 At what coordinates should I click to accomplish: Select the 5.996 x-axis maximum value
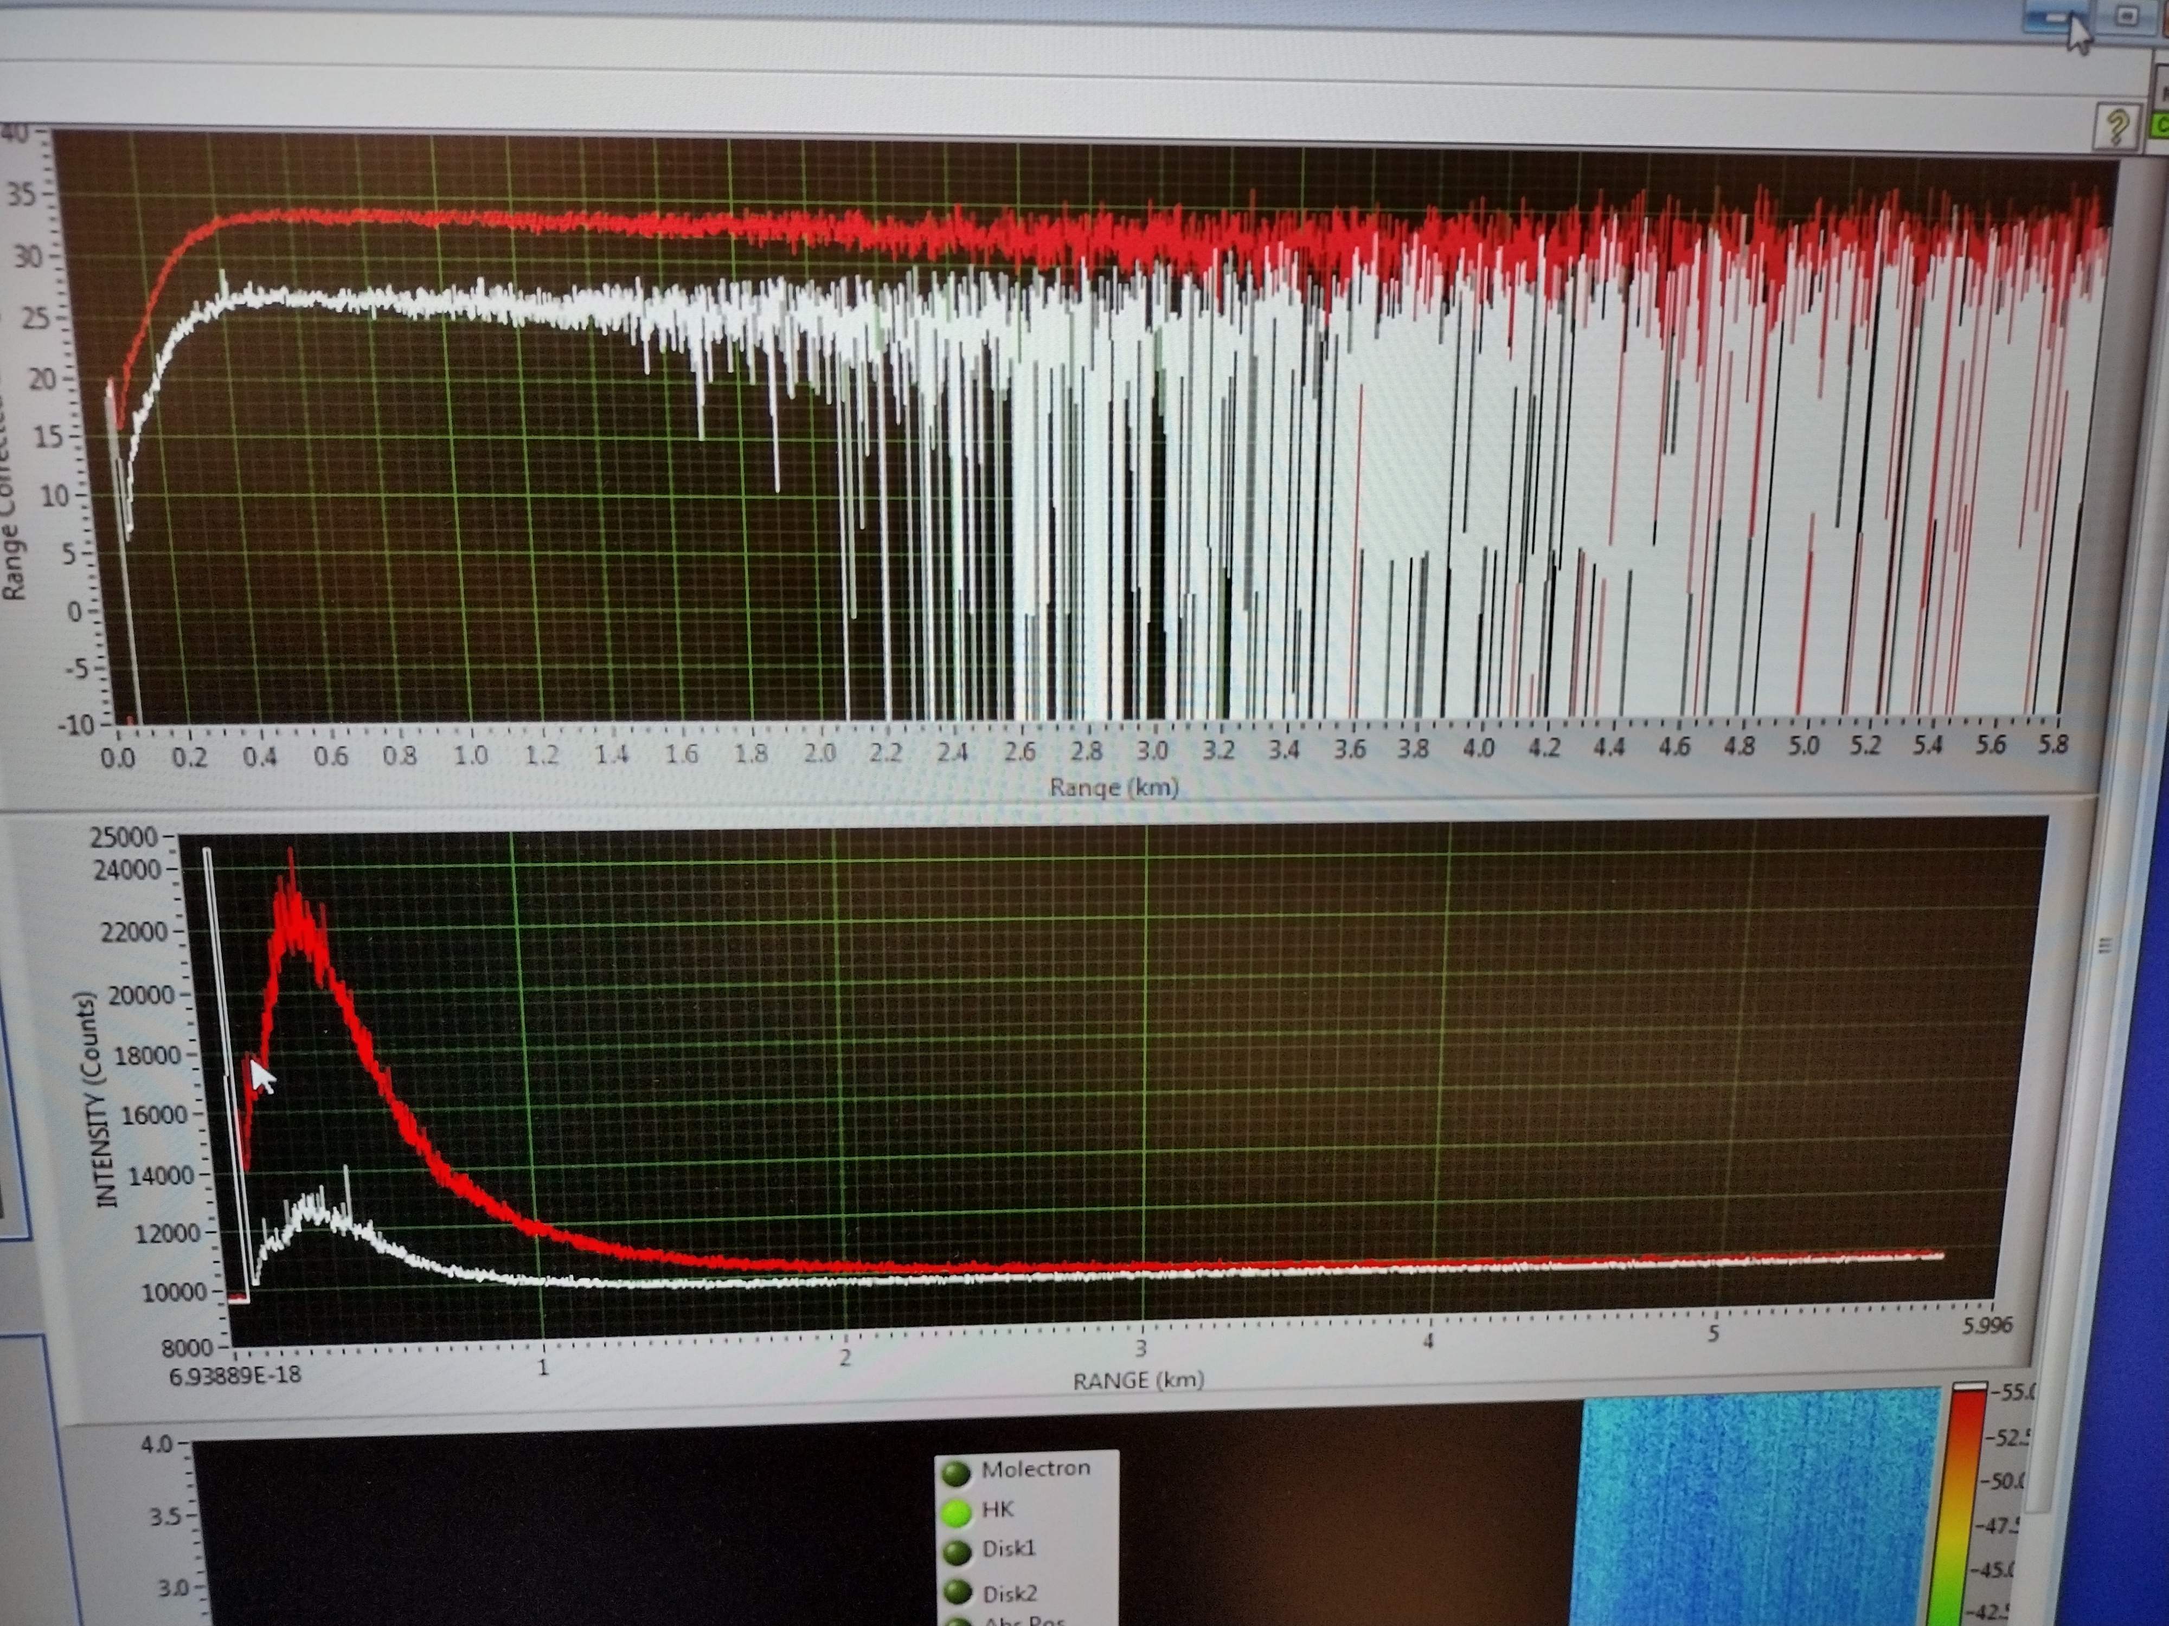coord(1987,1325)
